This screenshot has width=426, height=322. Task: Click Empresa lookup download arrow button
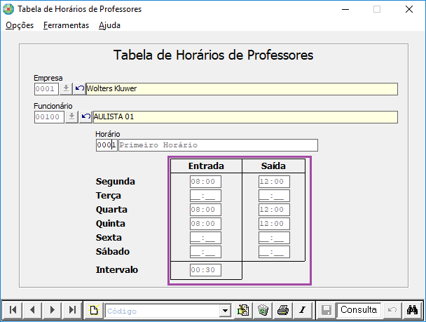pos(66,89)
